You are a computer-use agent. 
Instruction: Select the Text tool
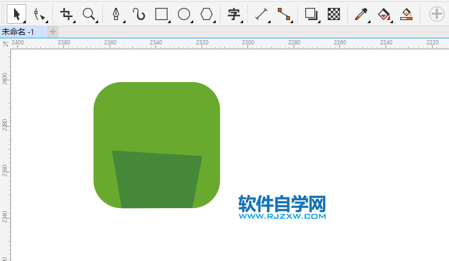[234, 14]
